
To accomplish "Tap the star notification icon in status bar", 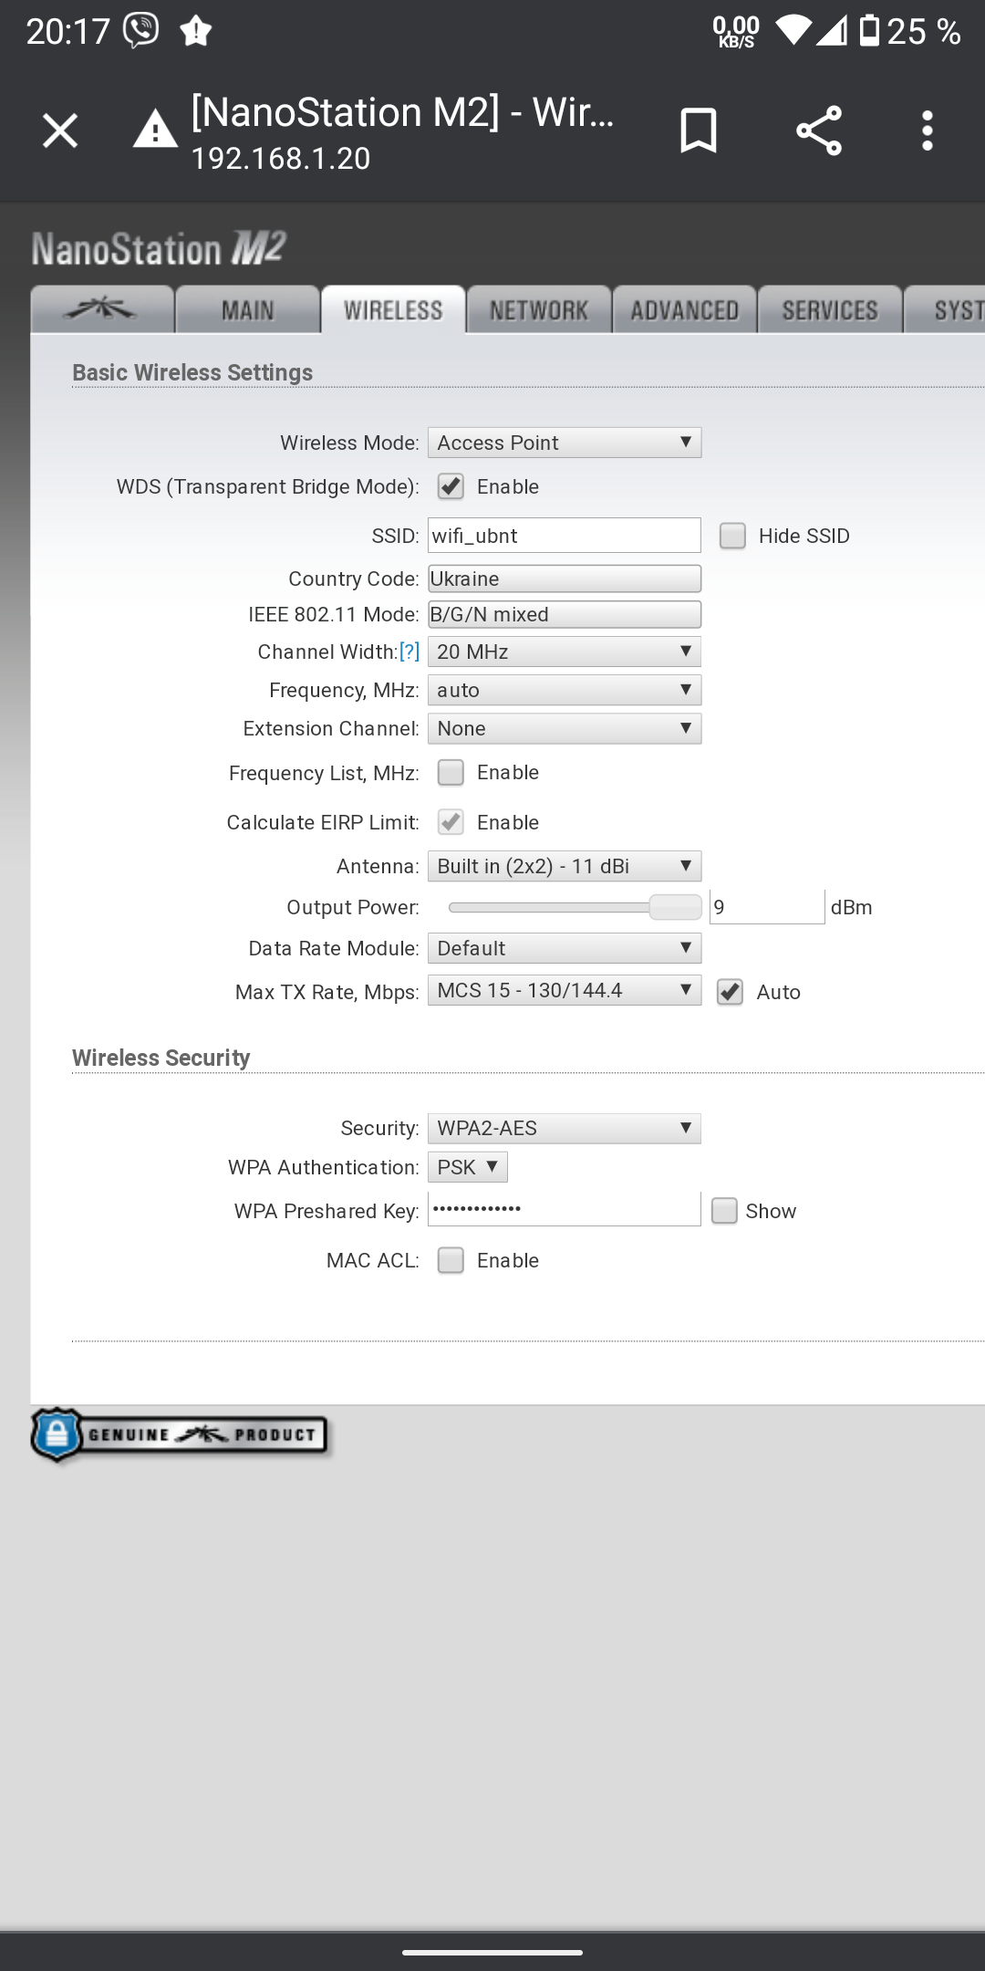I will [196, 32].
